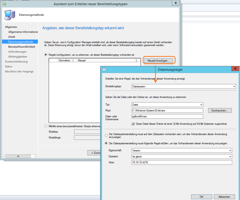
Task: Open the Benutzerfreundlichkeit wizard page
Action: click(21, 47)
